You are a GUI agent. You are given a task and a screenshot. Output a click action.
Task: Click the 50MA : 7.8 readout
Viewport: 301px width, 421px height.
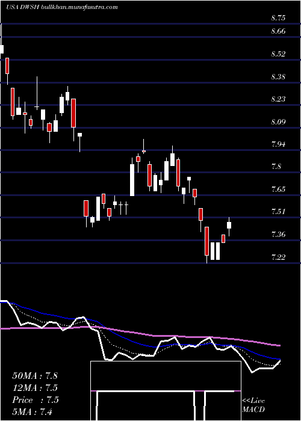pyautogui.click(x=35, y=375)
